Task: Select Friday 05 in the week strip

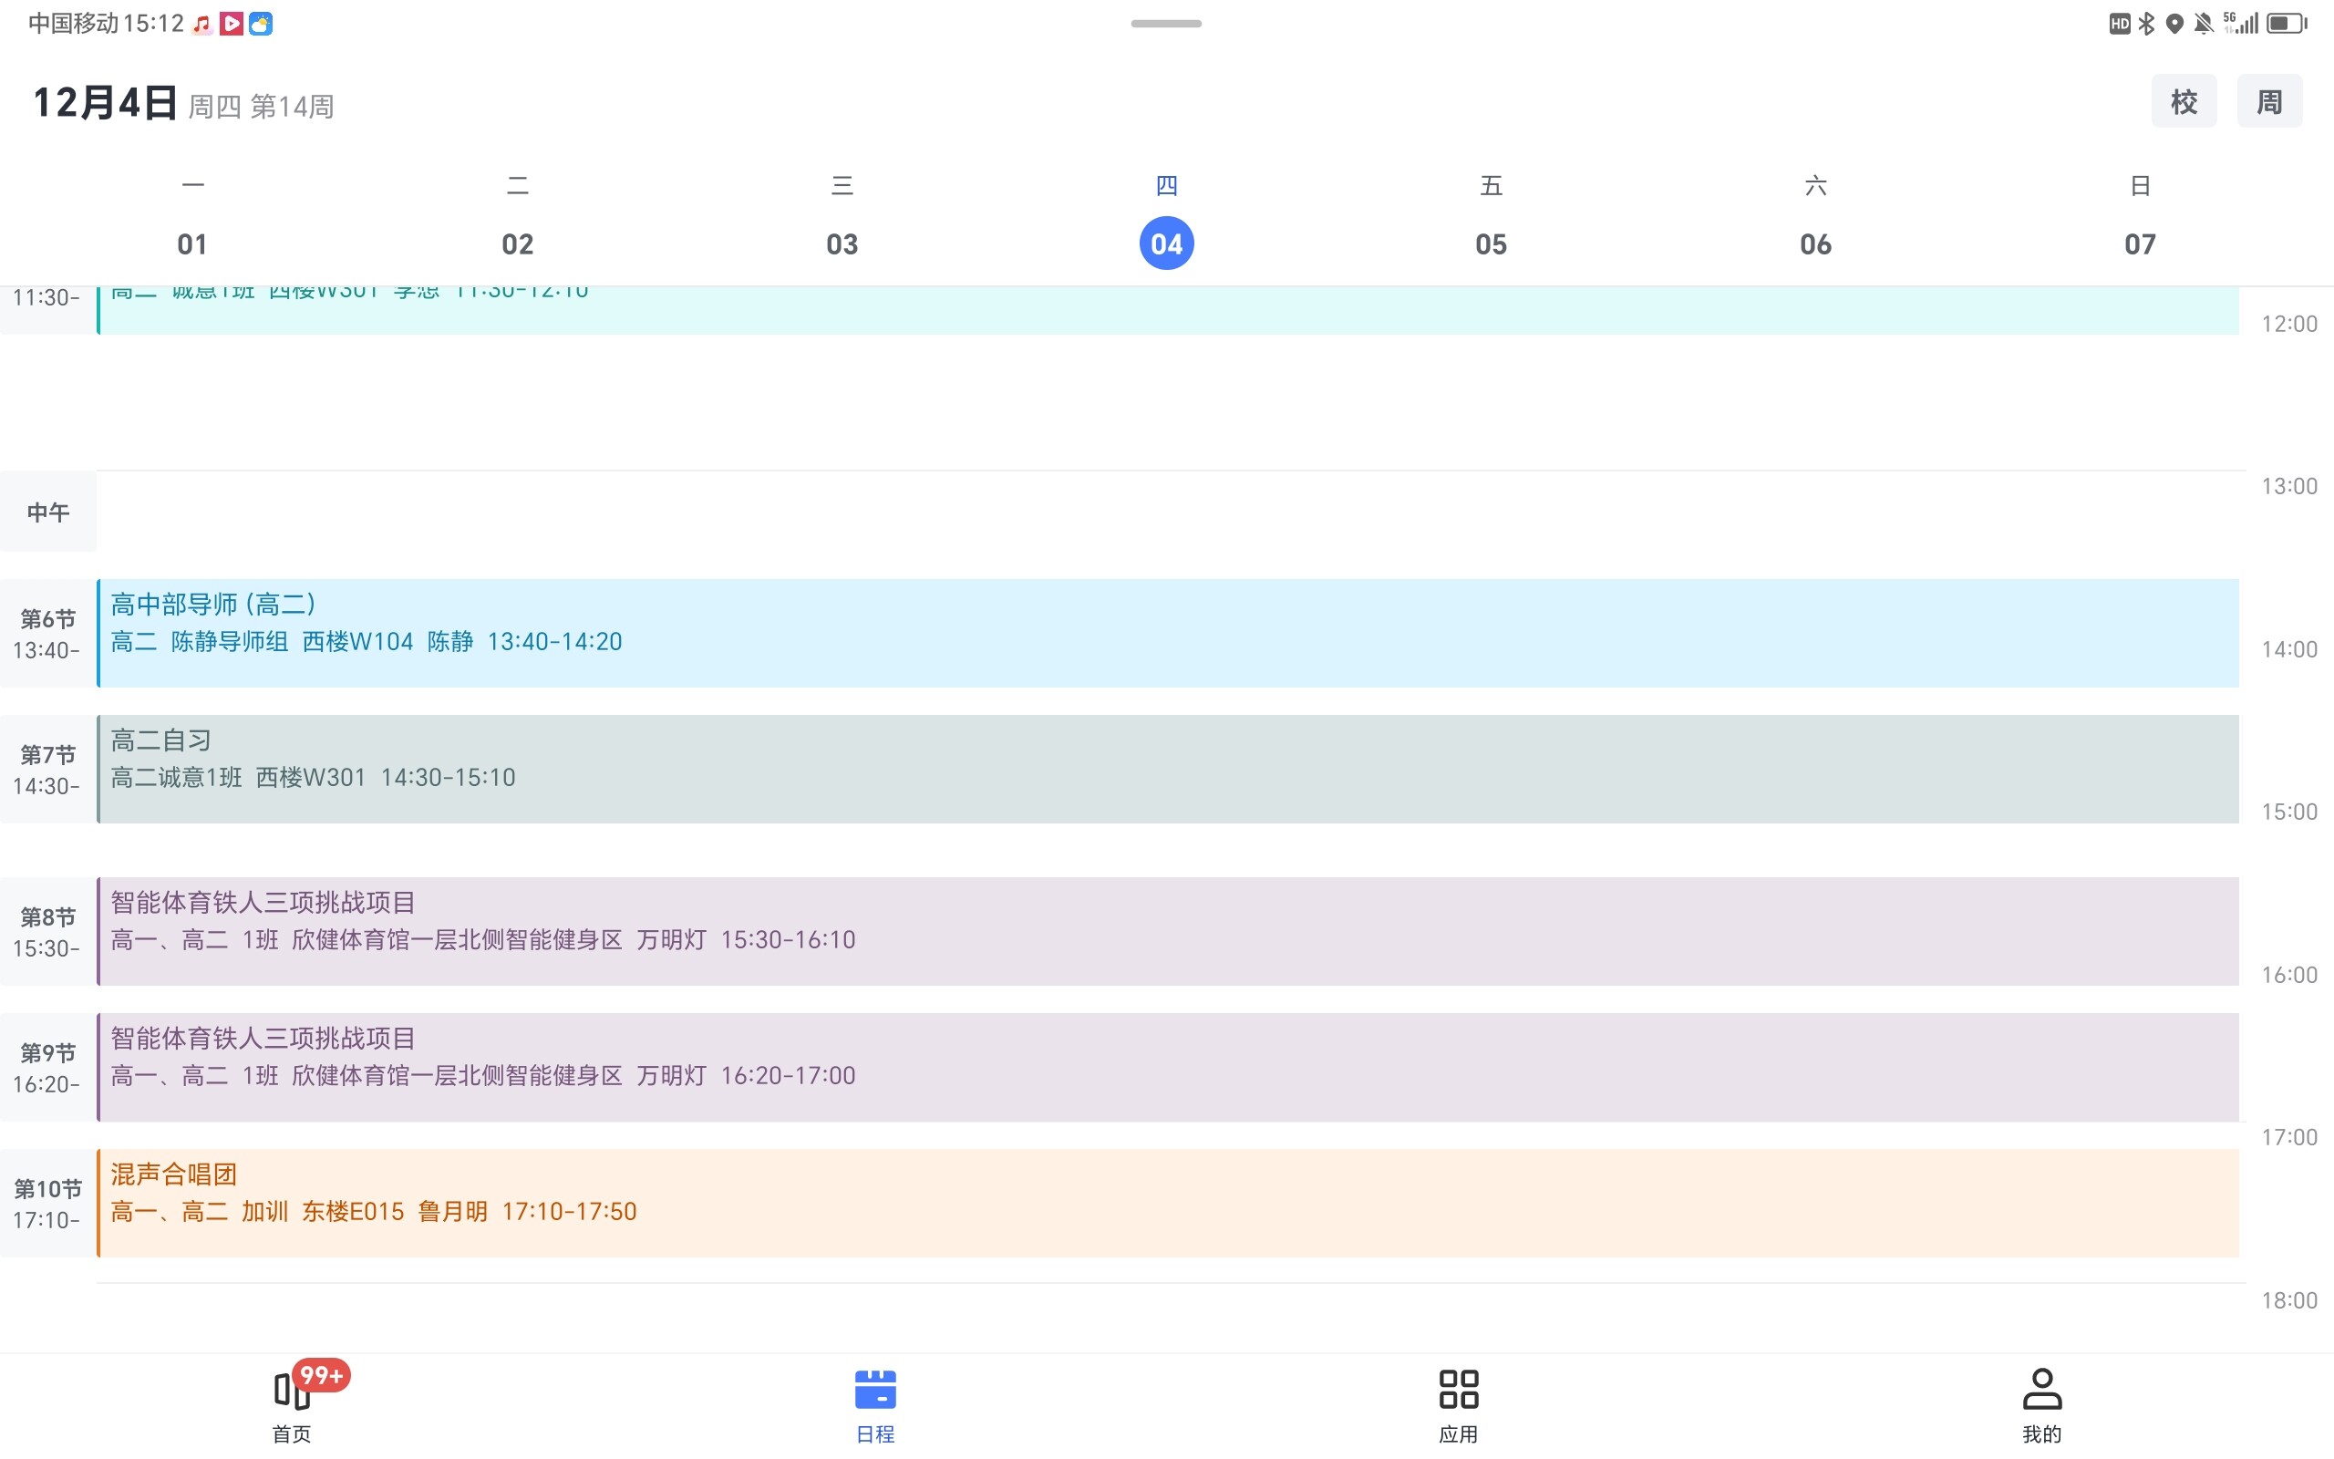Action: pyautogui.click(x=1490, y=243)
